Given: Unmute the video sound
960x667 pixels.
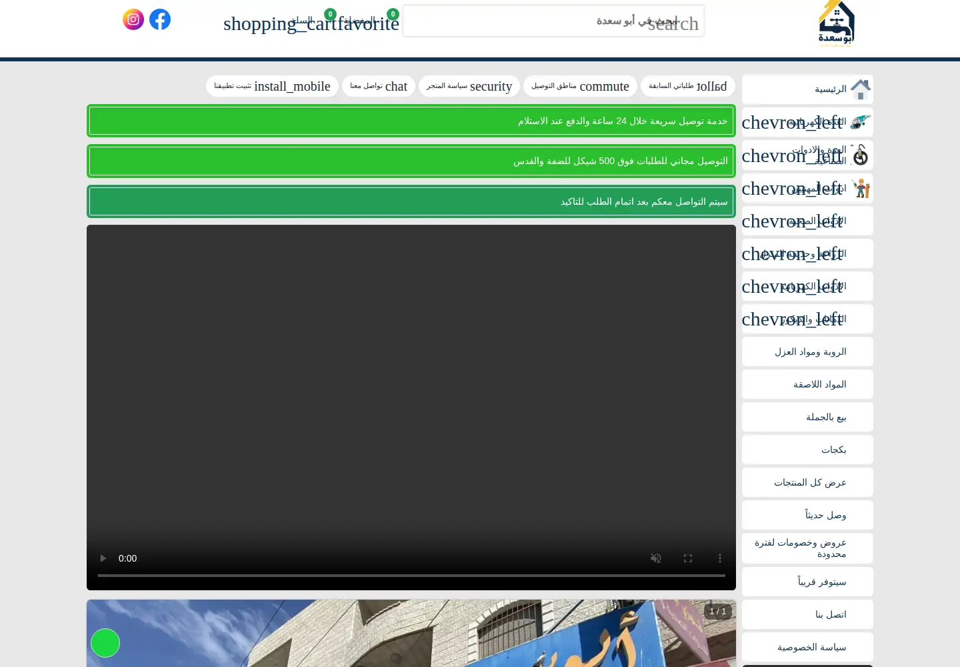Looking at the screenshot, I should coord(656,558).
